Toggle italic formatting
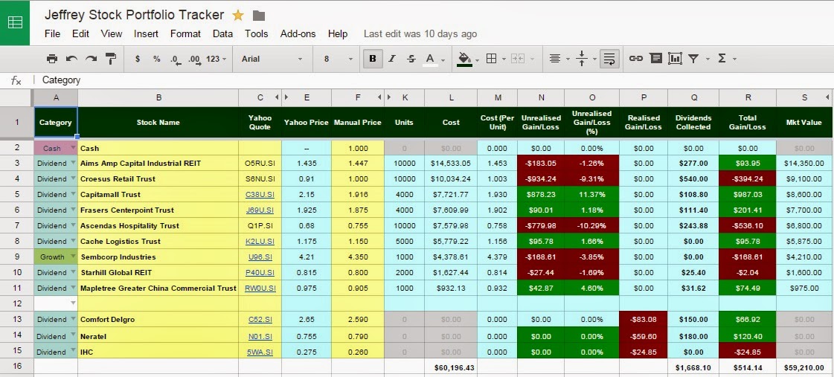This screenshot has width=834, height=377. (x=392, y=59)
